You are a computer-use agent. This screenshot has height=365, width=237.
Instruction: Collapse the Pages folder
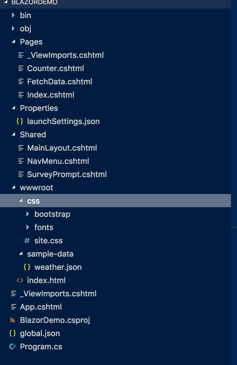coord(13,42)
